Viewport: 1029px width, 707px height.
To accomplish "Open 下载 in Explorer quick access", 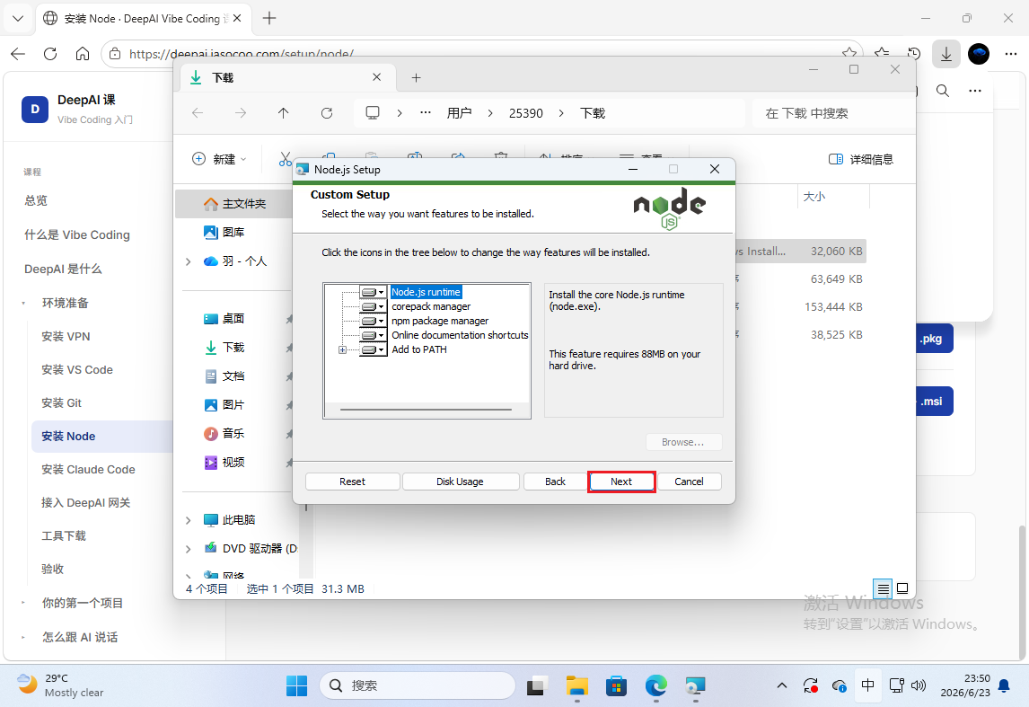I will 224,348.
